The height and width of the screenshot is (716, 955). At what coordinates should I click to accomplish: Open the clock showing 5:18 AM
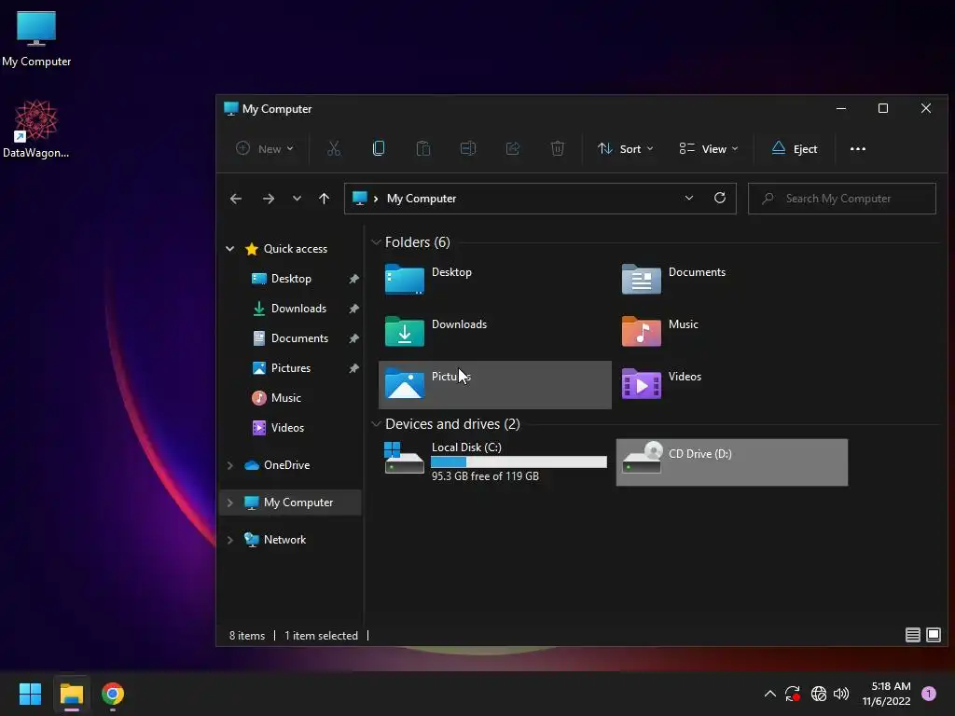[886, 694]
